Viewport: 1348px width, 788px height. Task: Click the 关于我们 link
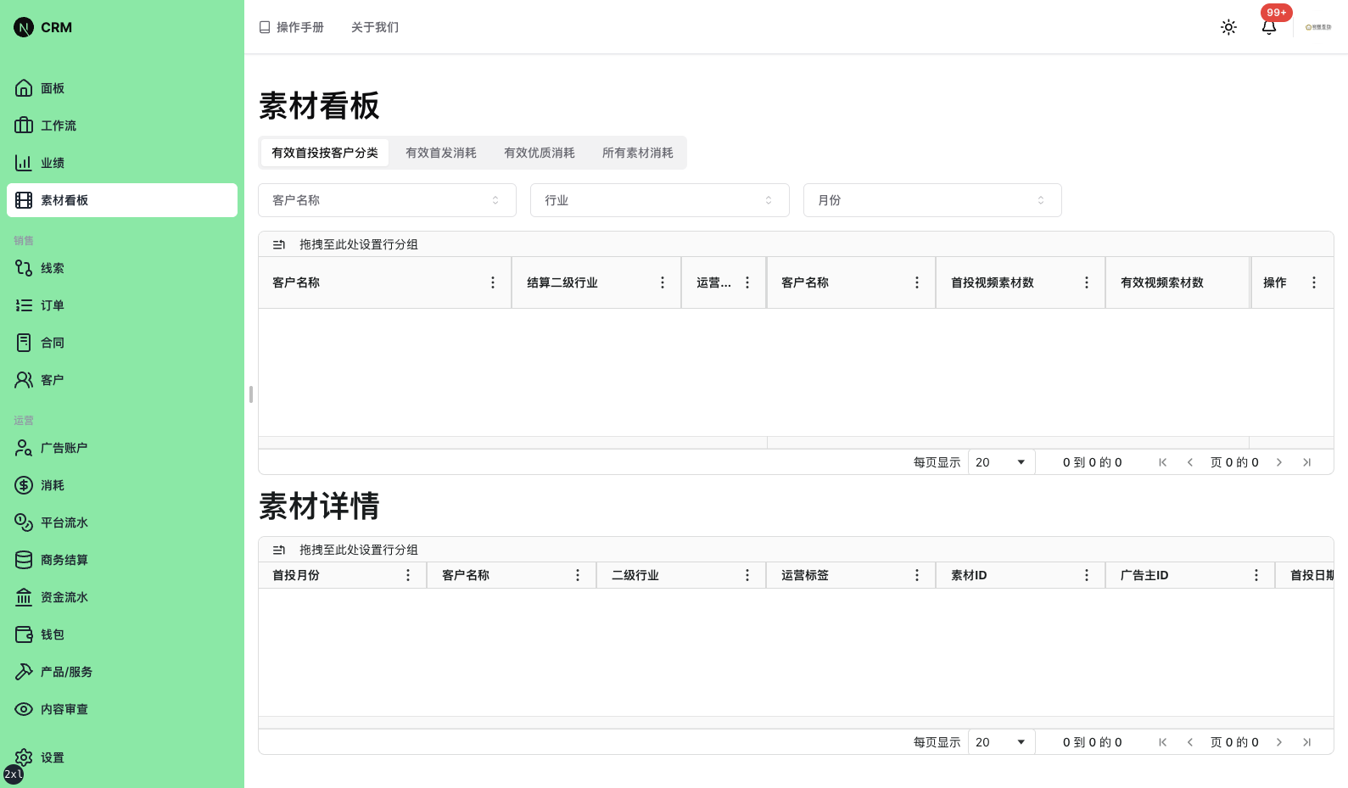(374, 27)
